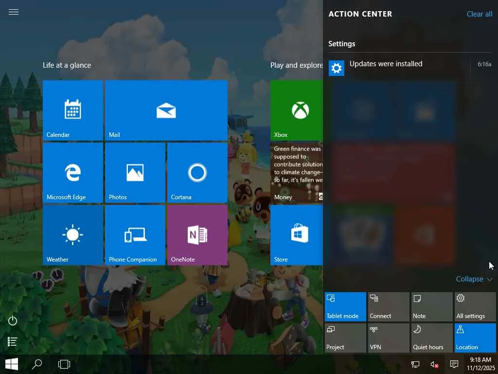Open the Connect quick action
The width and height of the screenshot is (498, 374).
(389, 307)
